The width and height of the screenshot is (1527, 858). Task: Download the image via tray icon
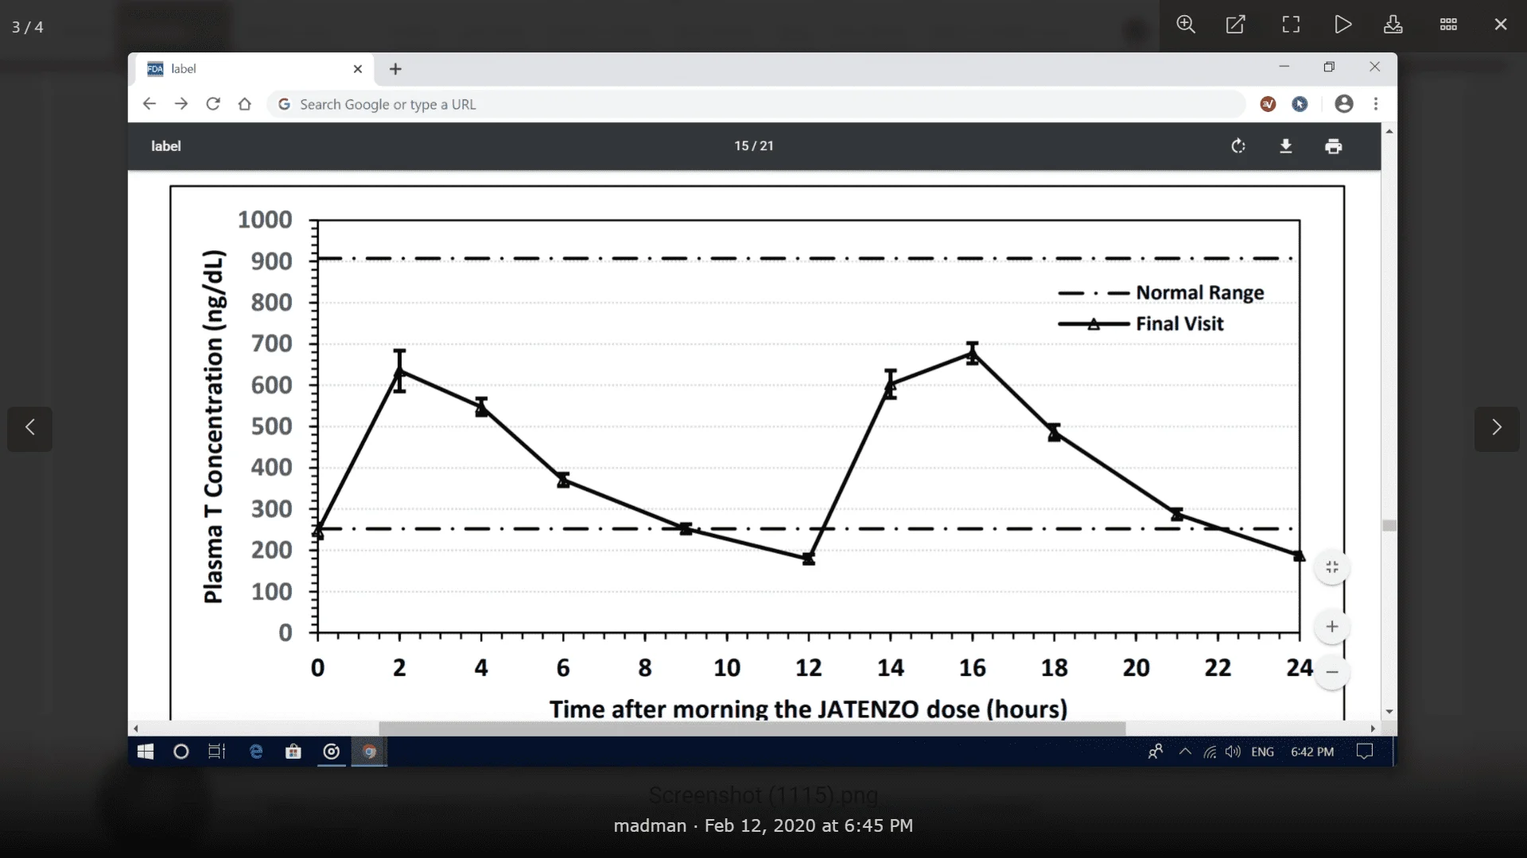click(x=1393, y=25)
